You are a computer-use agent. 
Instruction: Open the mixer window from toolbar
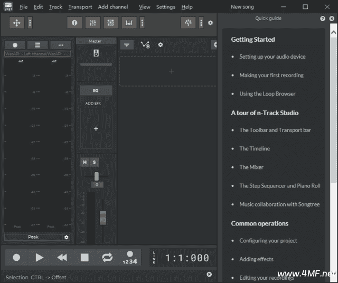(92, 23)
